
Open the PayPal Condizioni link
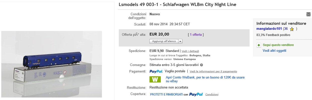[212, 94]
